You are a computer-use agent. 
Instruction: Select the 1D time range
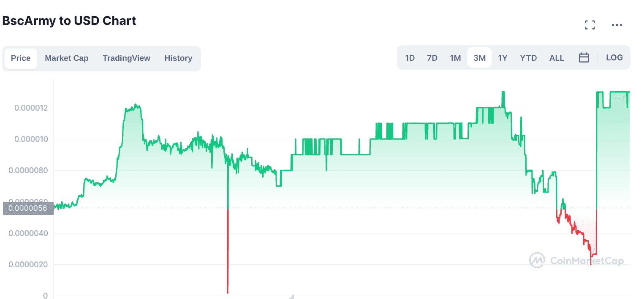point(410,58)
